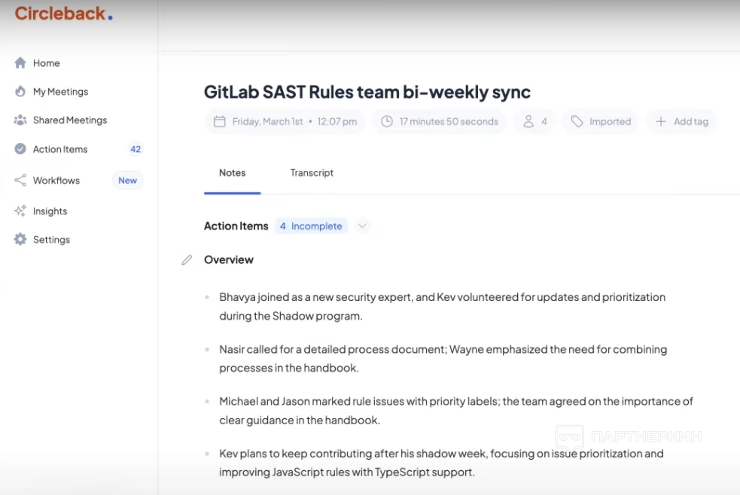Click the tag icon on Imported

577,122
